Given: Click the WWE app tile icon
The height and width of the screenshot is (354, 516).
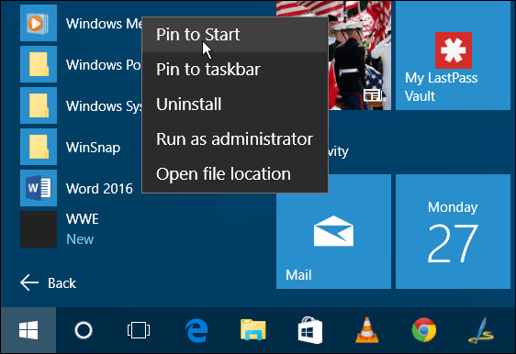Looking at the screenshot, I should [39, 229].
